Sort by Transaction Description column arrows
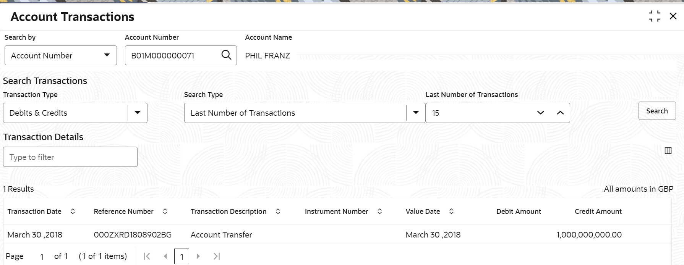 [x=278, y=211]
